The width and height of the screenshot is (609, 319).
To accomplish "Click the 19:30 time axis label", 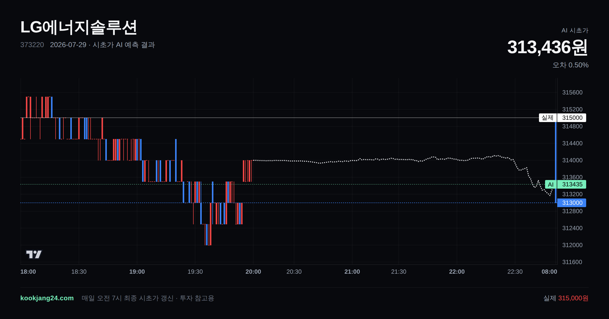I will (x=195, y=272).
